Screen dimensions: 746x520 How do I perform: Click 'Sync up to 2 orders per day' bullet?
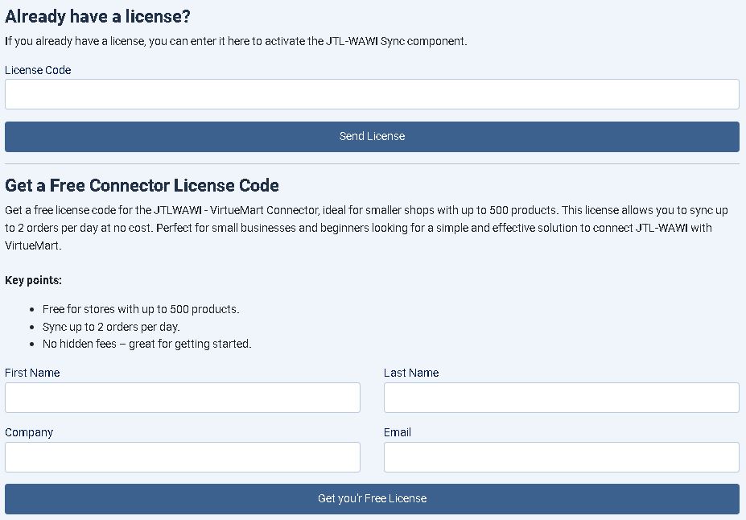(111, 327)
